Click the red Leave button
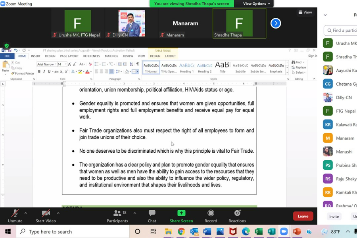 tap(303, 216)
